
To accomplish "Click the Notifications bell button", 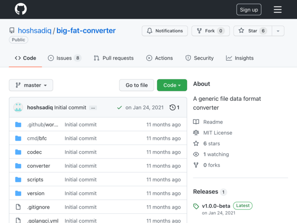I will pos(165,31).
